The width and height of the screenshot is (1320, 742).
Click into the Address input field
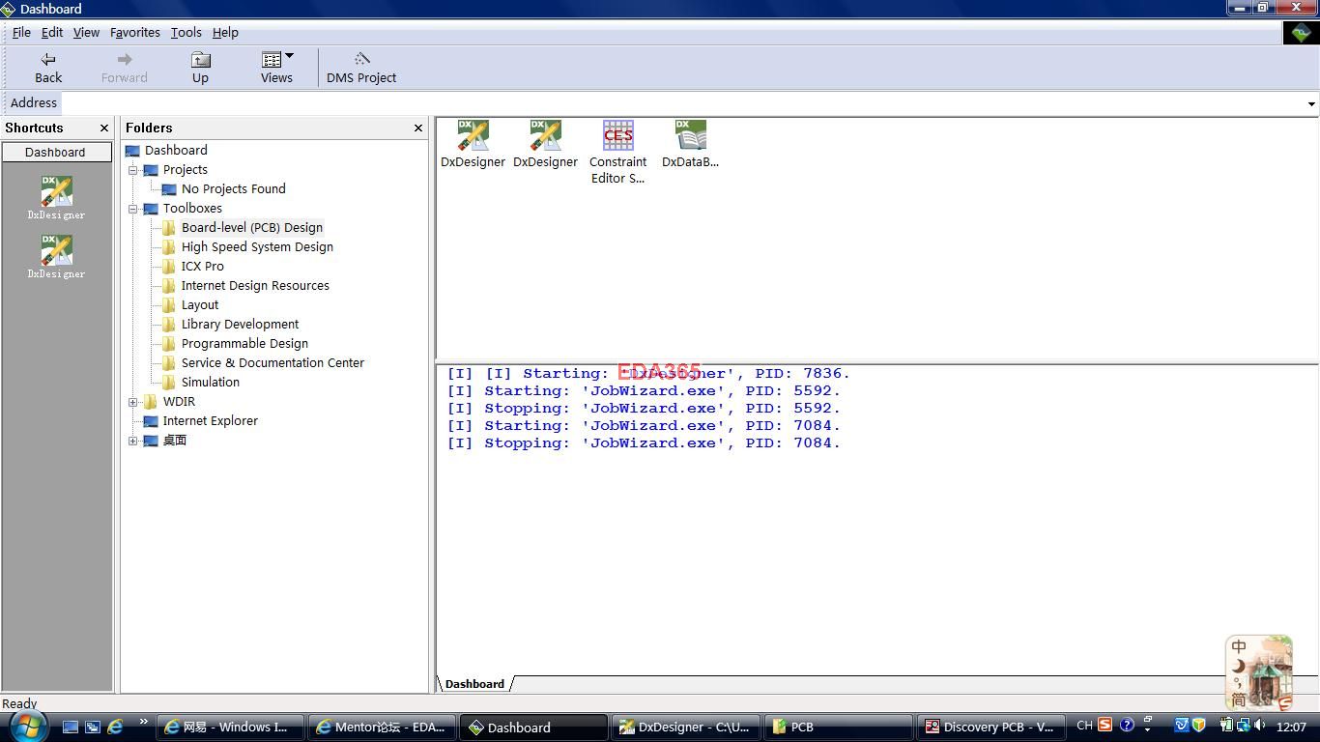tap(682, 103)
